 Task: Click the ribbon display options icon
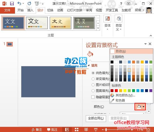point(128,4)
